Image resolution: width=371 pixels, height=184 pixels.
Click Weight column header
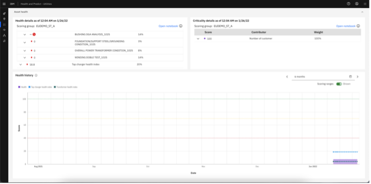(318, 32)
